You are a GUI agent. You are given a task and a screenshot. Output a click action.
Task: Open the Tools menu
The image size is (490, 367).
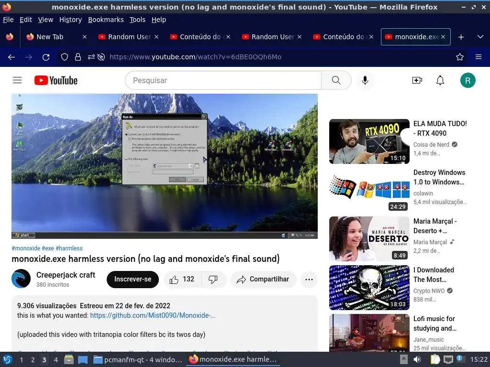tap(137, 20)
